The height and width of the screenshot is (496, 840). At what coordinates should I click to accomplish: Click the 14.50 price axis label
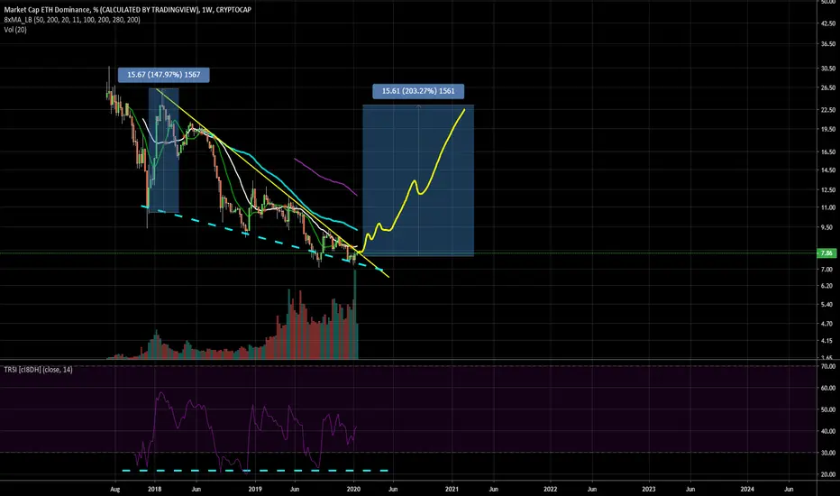(x=828, y=170)
